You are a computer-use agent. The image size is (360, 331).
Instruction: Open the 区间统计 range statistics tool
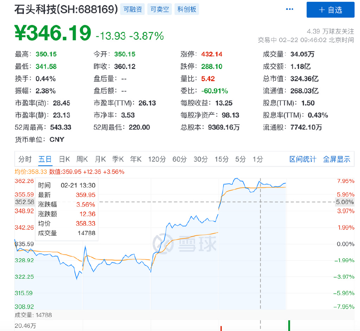[x=302, y=159]
